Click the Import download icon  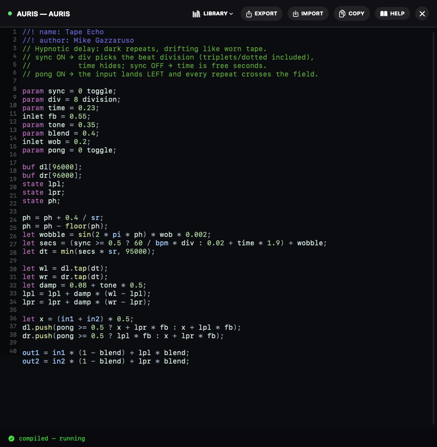(295, 14)
